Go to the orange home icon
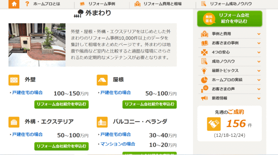The height and width of the screenshot is (155, 278). [x=14, y=4]
